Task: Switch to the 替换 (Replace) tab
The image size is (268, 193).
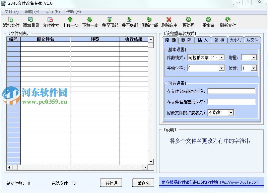Action: 219,40
